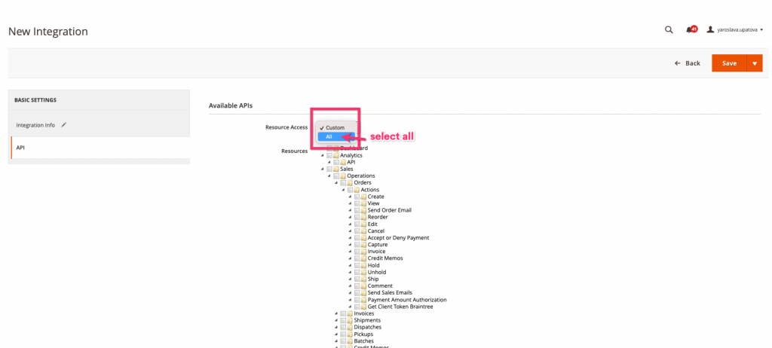Viewport: 772px width, 348px height.
Task: Check the Hold resource checkbox
Action: (357, 265)
